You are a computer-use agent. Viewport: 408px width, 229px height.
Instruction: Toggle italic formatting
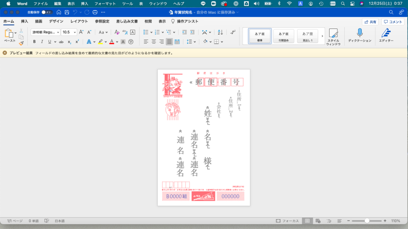(x=42, y=42)
